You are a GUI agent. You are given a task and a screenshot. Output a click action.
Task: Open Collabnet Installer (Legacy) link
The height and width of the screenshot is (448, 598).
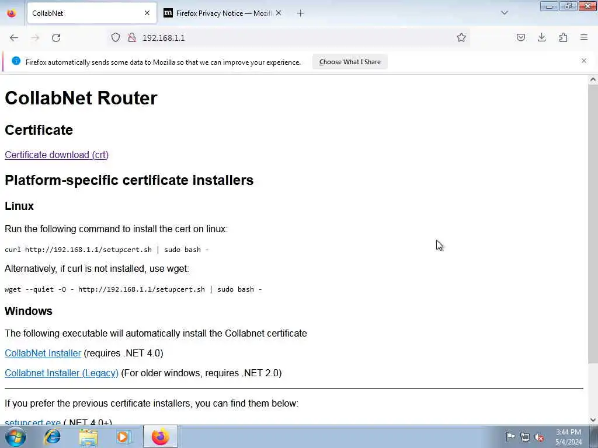click(x=61, y=373)
